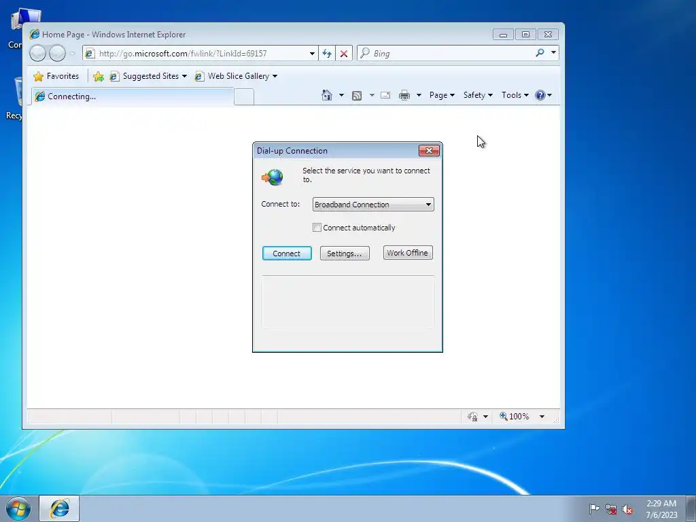This screenshot has width=696, height=522.
Task: Click the Suggested Sites IE icon
Action: pyautogui.click(x=114, y=76)
